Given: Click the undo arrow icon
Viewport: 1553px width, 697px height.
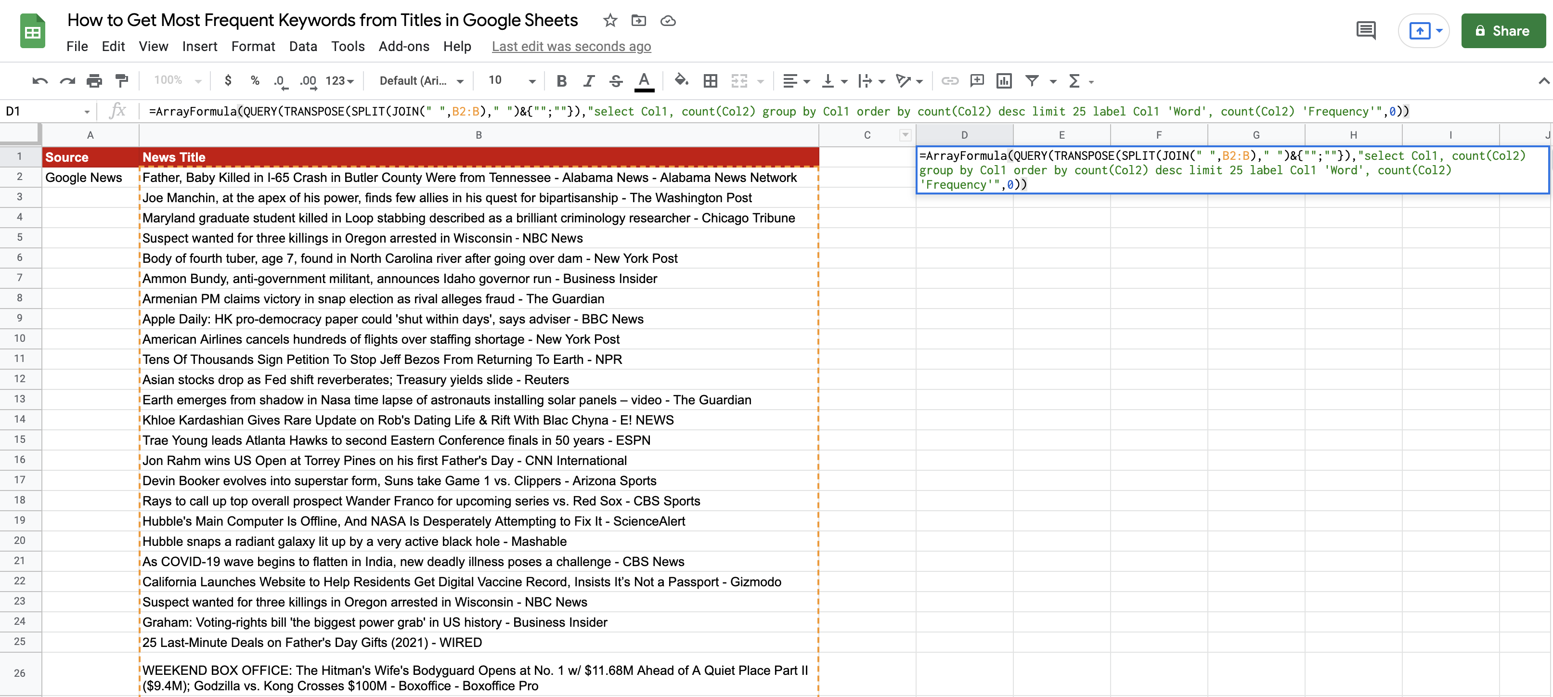Looking at the screenshot, I should 40,81.
